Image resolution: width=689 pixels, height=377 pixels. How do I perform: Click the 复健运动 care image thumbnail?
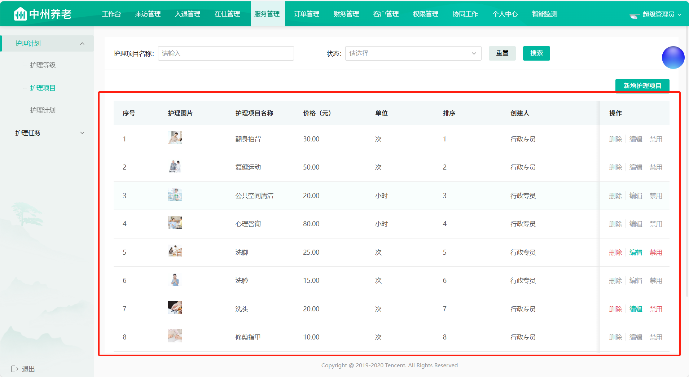point(175,166)
